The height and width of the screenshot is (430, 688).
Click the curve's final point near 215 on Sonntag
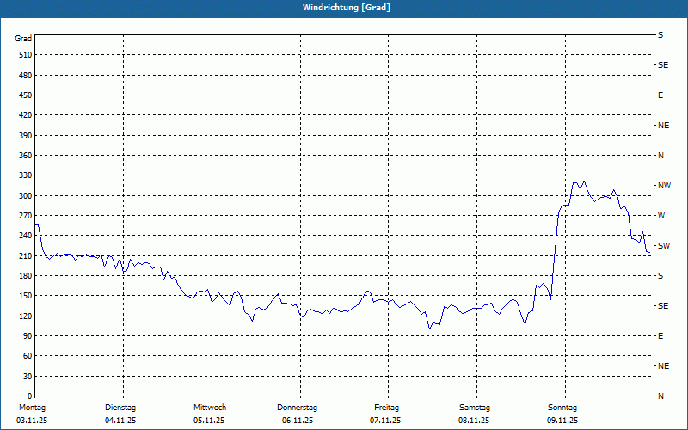tap(649, 253)
